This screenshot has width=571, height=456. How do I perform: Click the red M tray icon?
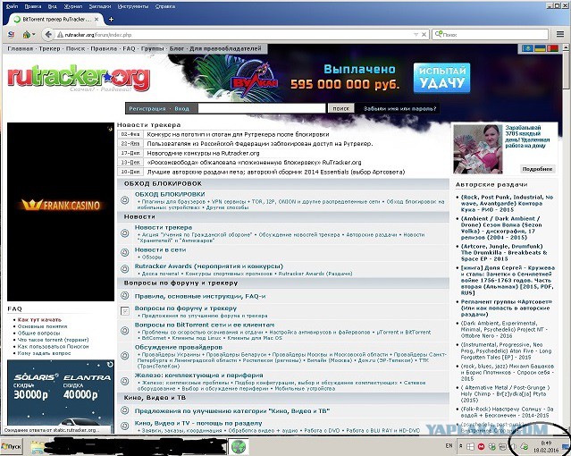pyautogui.click(x=481, y=446)
